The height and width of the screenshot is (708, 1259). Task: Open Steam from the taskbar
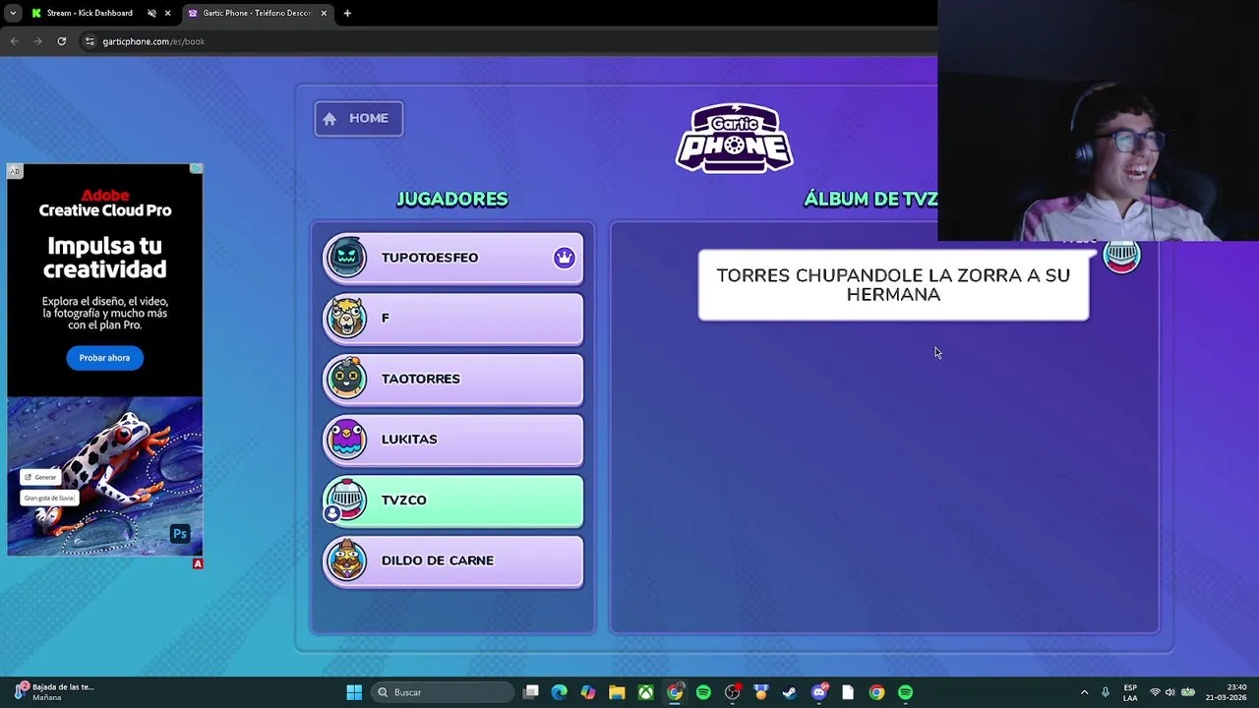point(789,692)
